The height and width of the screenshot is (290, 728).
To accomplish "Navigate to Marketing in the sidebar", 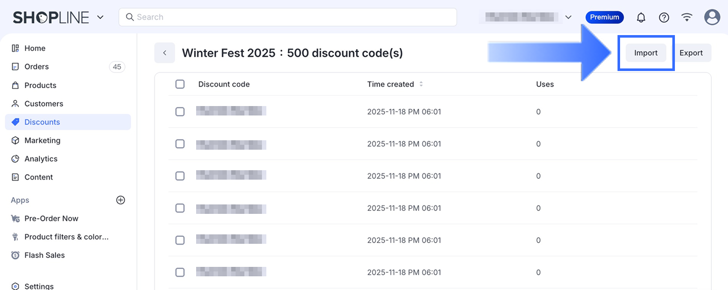I will 42,140.
